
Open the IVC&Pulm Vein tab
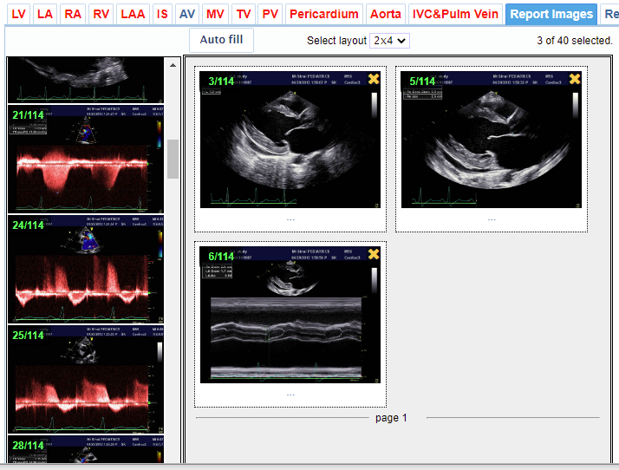[x=455, y=14]
